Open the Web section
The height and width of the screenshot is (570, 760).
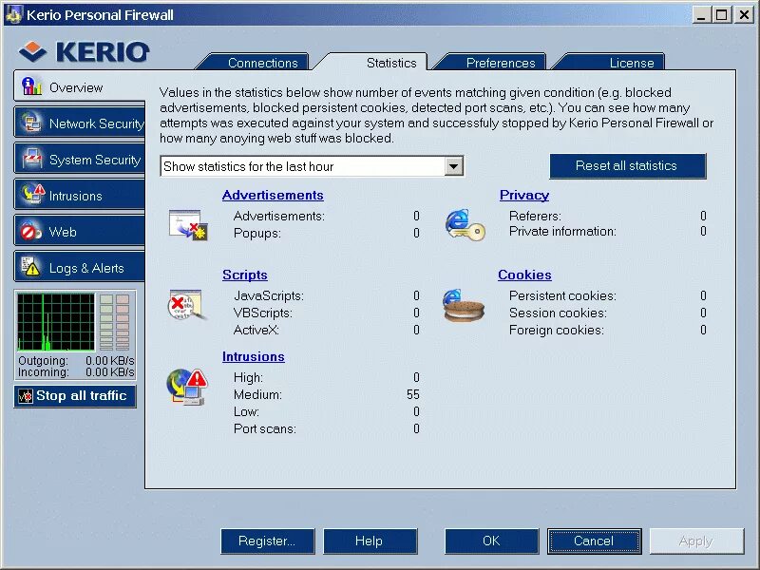click(80, 231)
